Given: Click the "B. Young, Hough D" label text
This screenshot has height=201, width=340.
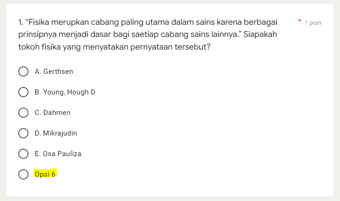Looking at the screenshot, I should click(x=65, y=92).
